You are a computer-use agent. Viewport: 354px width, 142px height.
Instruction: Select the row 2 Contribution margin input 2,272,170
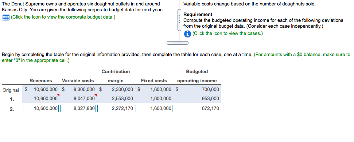116,109
